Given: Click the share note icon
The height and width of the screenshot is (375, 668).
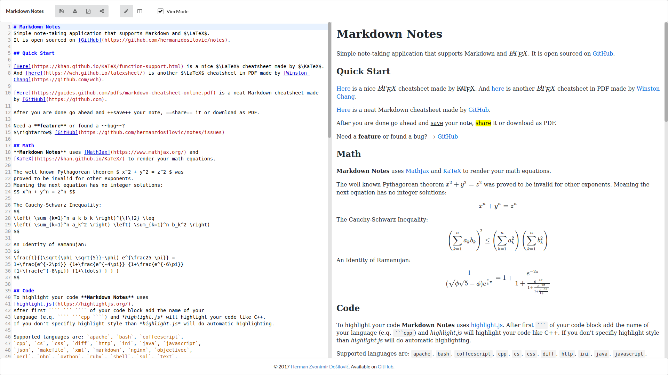Looking at the screenshot, I should click(102, 11).
